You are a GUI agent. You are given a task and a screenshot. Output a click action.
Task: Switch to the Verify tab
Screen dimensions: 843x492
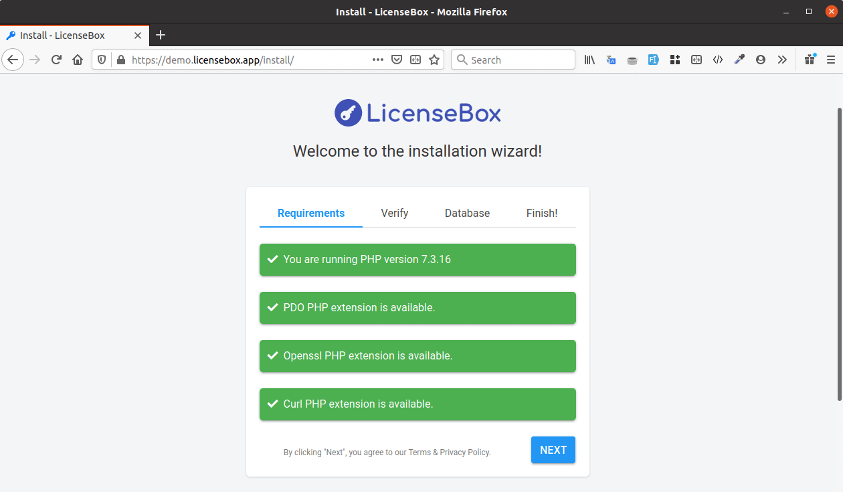395,213
